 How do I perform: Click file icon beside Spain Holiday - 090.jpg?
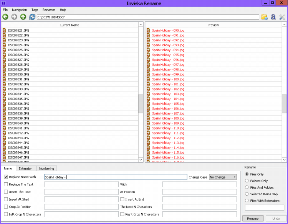tap(148, 30)
